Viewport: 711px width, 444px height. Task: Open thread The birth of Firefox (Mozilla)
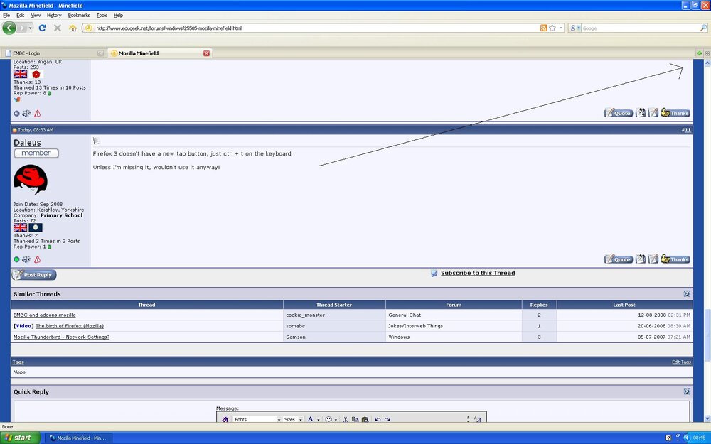pyautogui.click(x=70, y=326)
